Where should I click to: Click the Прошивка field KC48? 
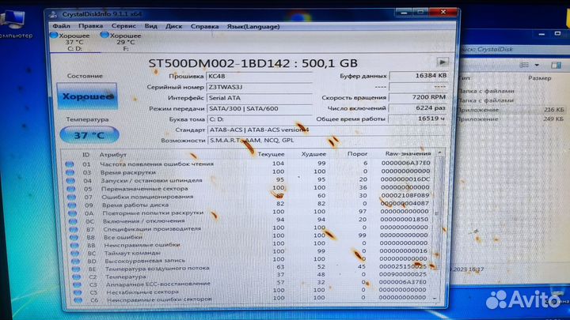click(260, 76)
